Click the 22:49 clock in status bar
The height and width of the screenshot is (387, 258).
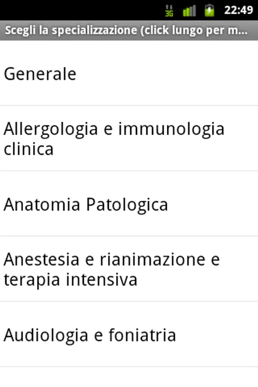point(238,10)
